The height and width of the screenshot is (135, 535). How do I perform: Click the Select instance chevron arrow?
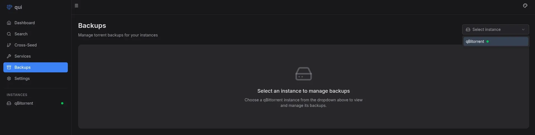point(523,30)
